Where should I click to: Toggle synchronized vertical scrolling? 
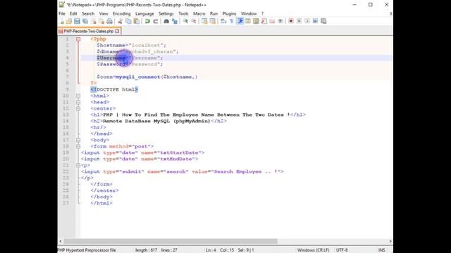click(204, 21)
